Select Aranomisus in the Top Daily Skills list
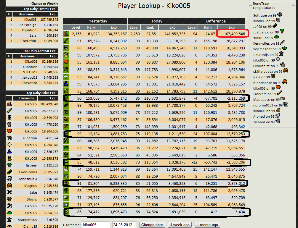 (27, 220)
